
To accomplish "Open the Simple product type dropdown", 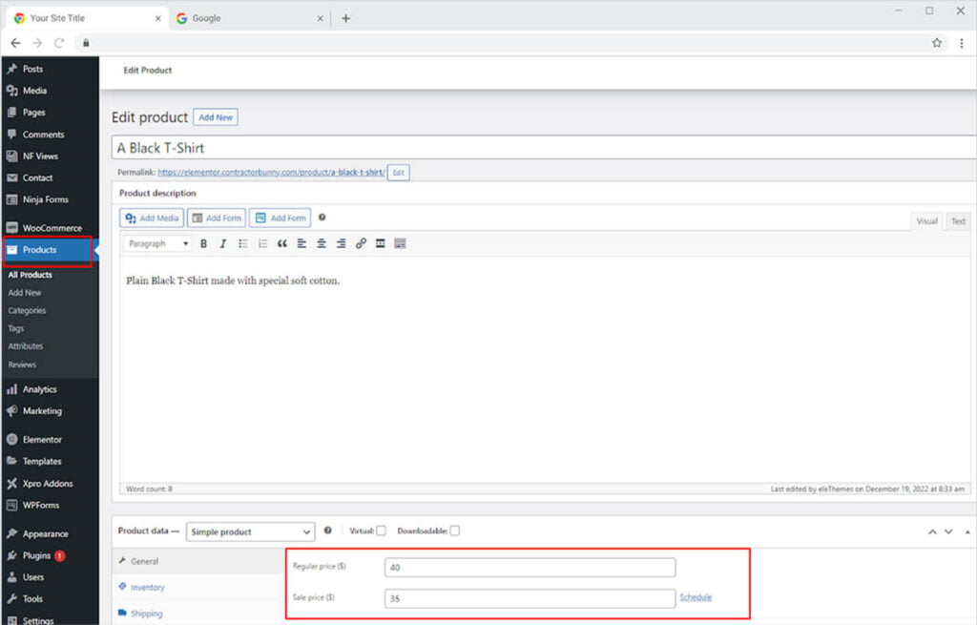I will [x=250, y=532].
